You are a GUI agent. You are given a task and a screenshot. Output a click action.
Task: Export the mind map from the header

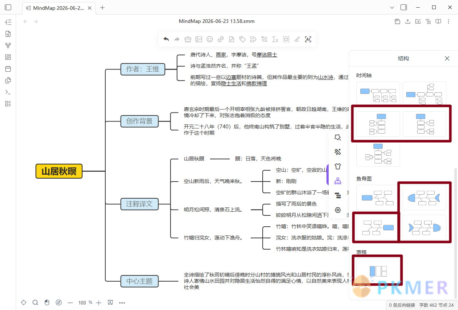[408, 21]
